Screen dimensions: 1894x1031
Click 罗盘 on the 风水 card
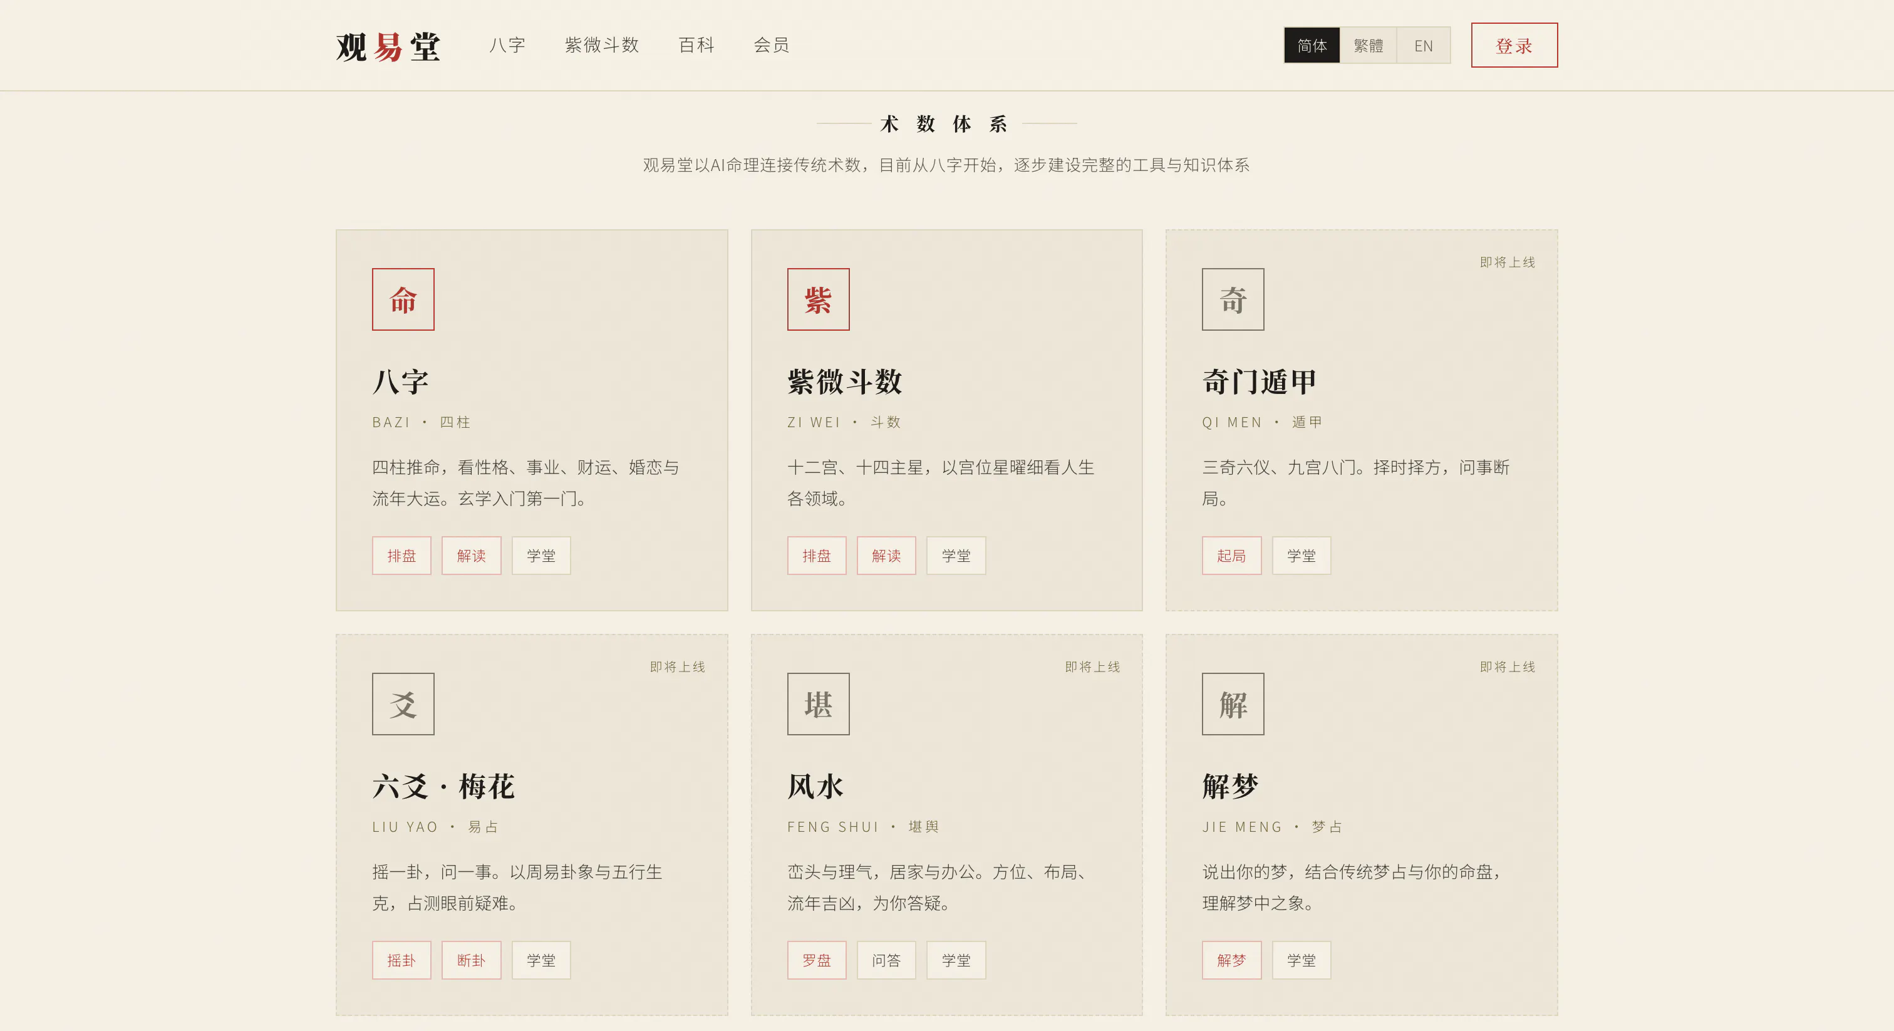[x=817, y=960]
